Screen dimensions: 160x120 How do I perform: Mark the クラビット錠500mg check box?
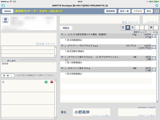(x=154, y=59)
